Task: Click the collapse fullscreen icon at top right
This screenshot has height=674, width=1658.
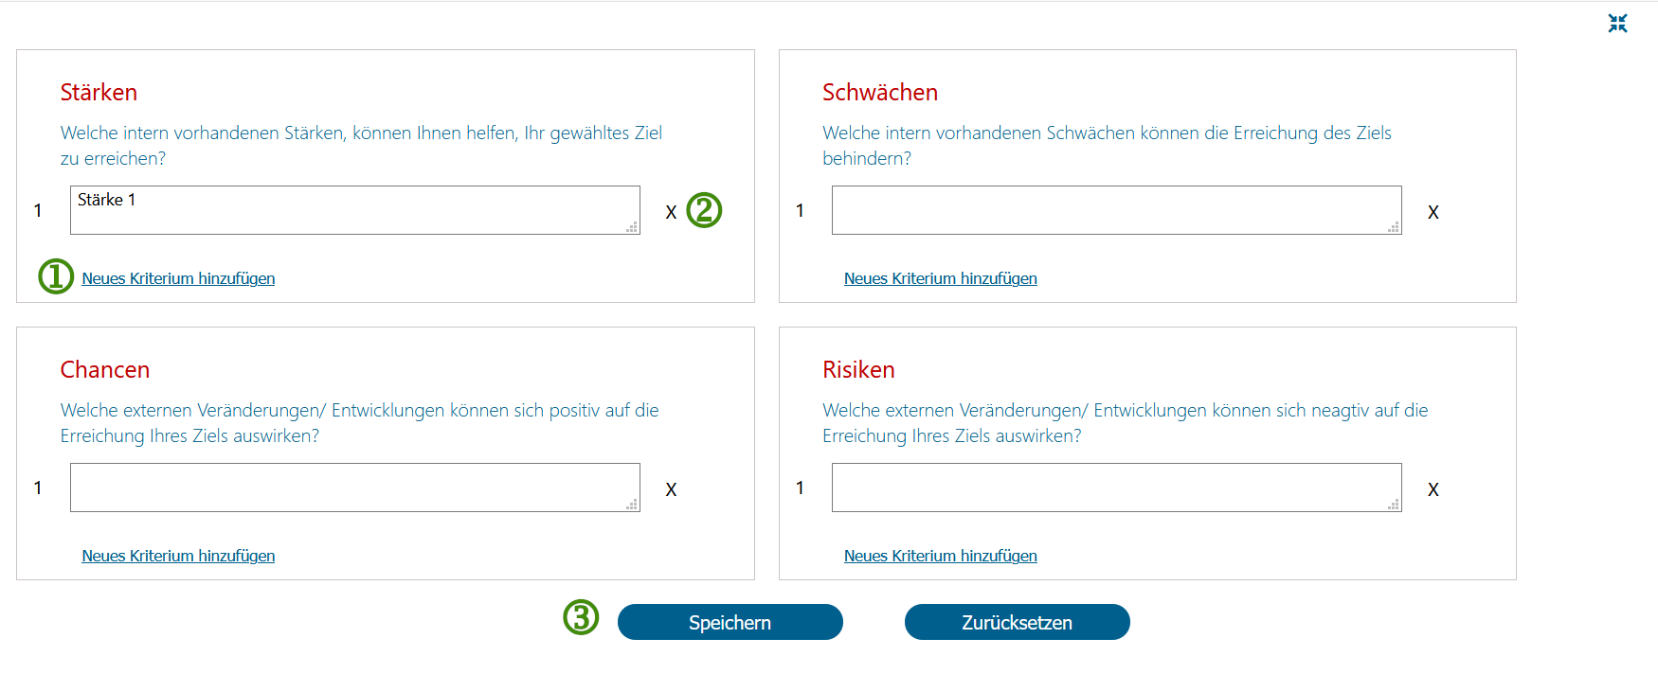Action: tap(1617, 24)
